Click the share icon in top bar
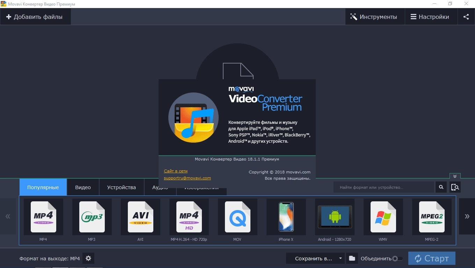 tap(466, 17)
